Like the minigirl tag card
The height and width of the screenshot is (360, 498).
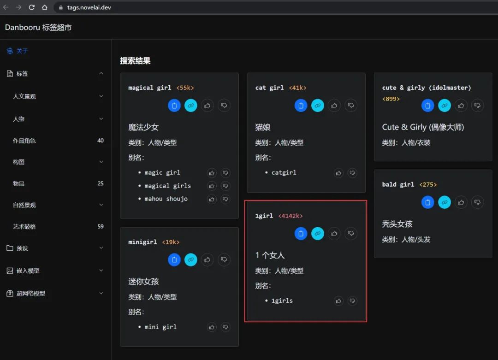pyautogui.click(x=207, y=260)
